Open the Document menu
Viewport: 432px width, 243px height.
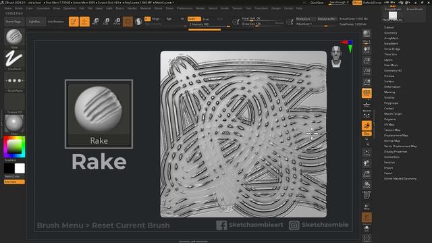coord(43,8)
